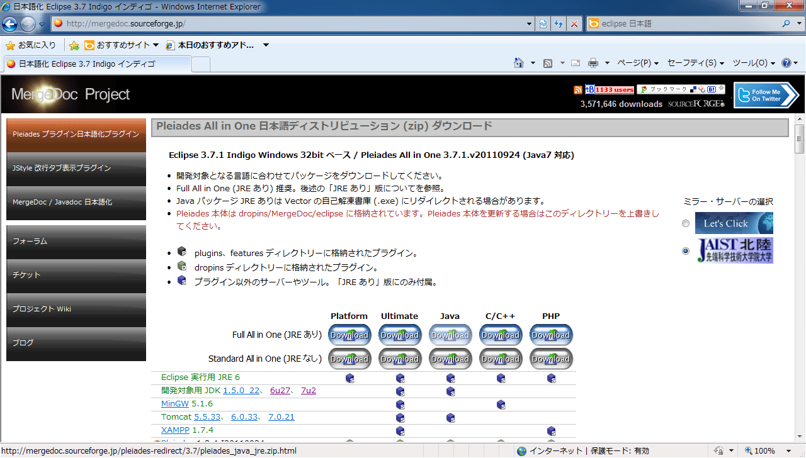The image size is (806, 458).
Task: Open favorites with the star お気に入り button
Action: [x=30, y=45]
